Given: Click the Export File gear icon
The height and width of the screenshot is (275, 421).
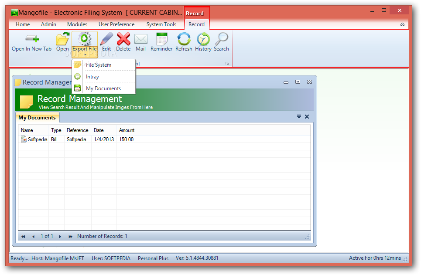Looking at the screenshot, I should pyautogui.click(x=85, y=39).
